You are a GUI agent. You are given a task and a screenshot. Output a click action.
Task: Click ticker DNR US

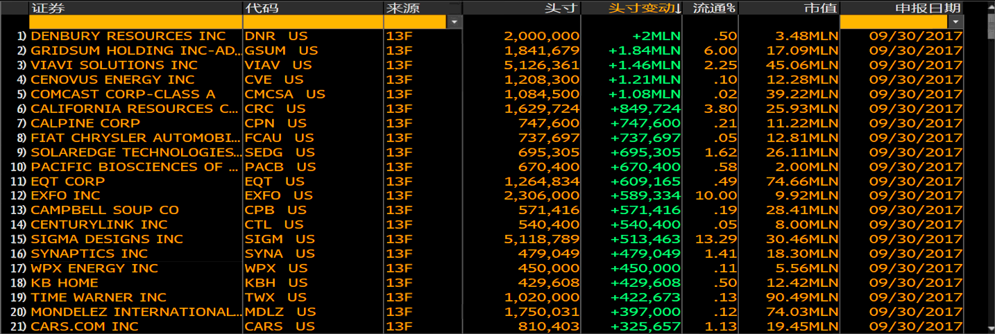click(x=276, y=36)
